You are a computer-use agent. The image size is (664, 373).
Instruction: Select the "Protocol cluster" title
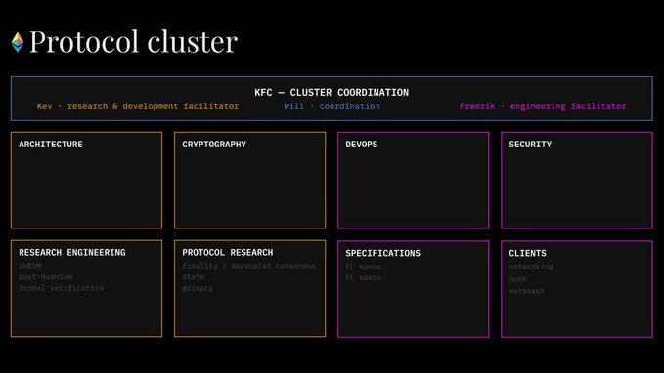pos(133,42)
